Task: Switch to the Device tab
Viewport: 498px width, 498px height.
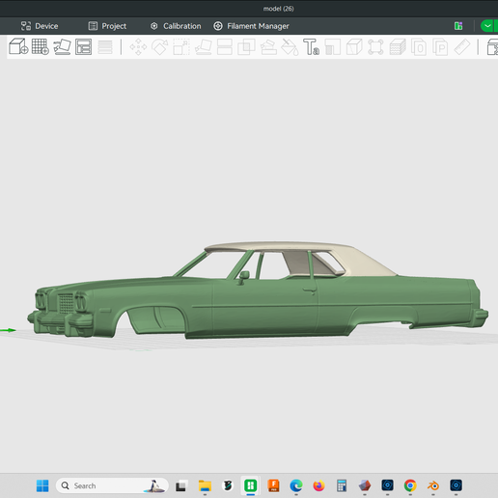Action: point(40,26)
